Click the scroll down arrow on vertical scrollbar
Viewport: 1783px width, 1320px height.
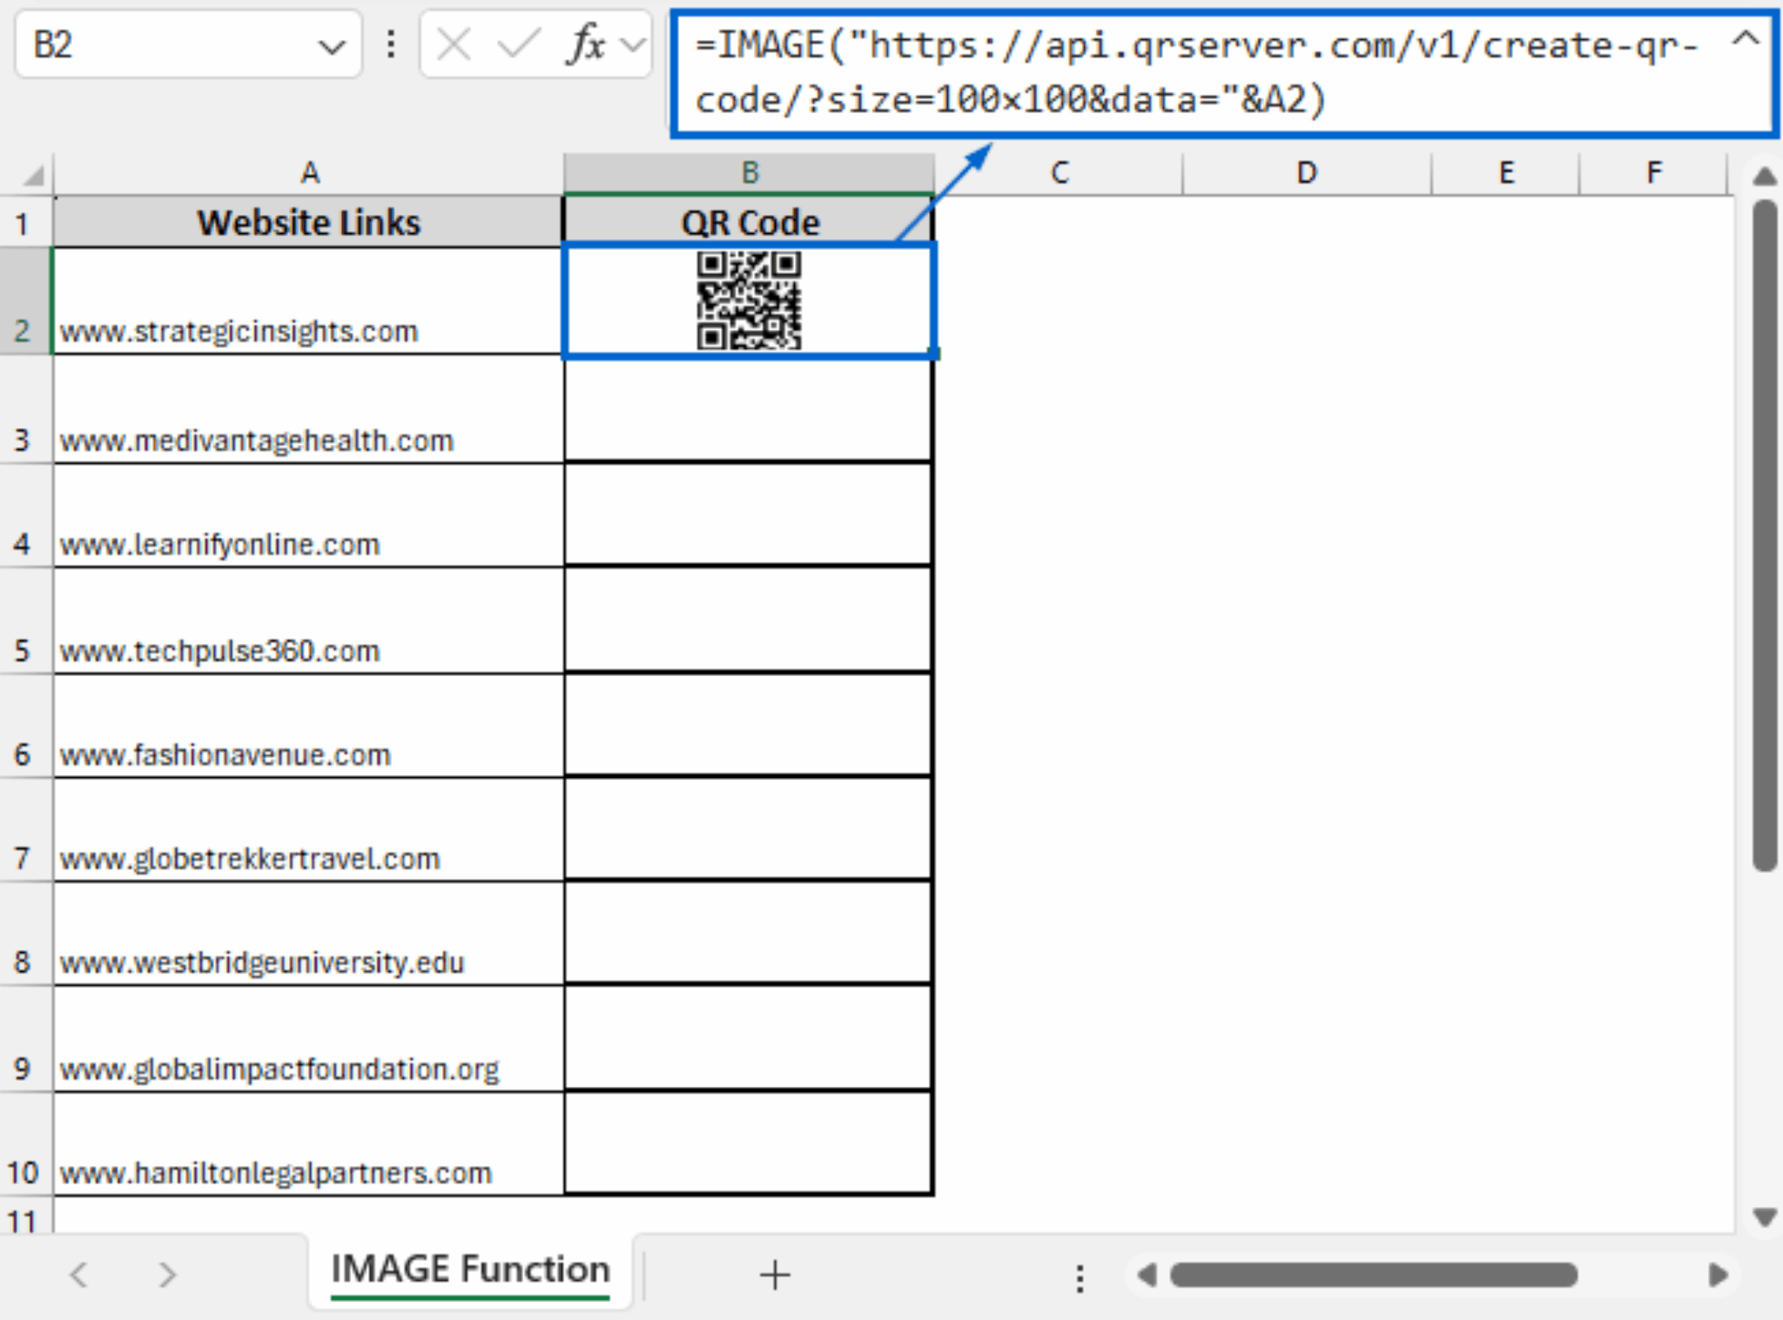(1765, 1216)
